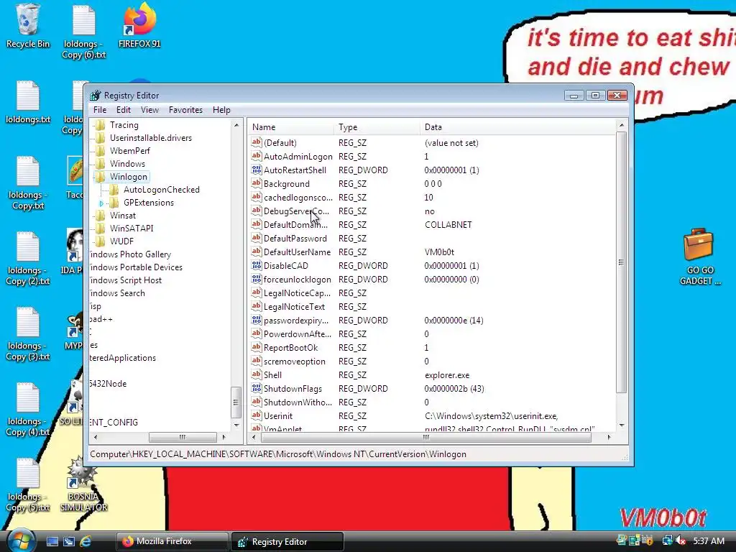The image size is (736, 552).
Task: Select the scremoveoption value name
Action: click(294, 362)
